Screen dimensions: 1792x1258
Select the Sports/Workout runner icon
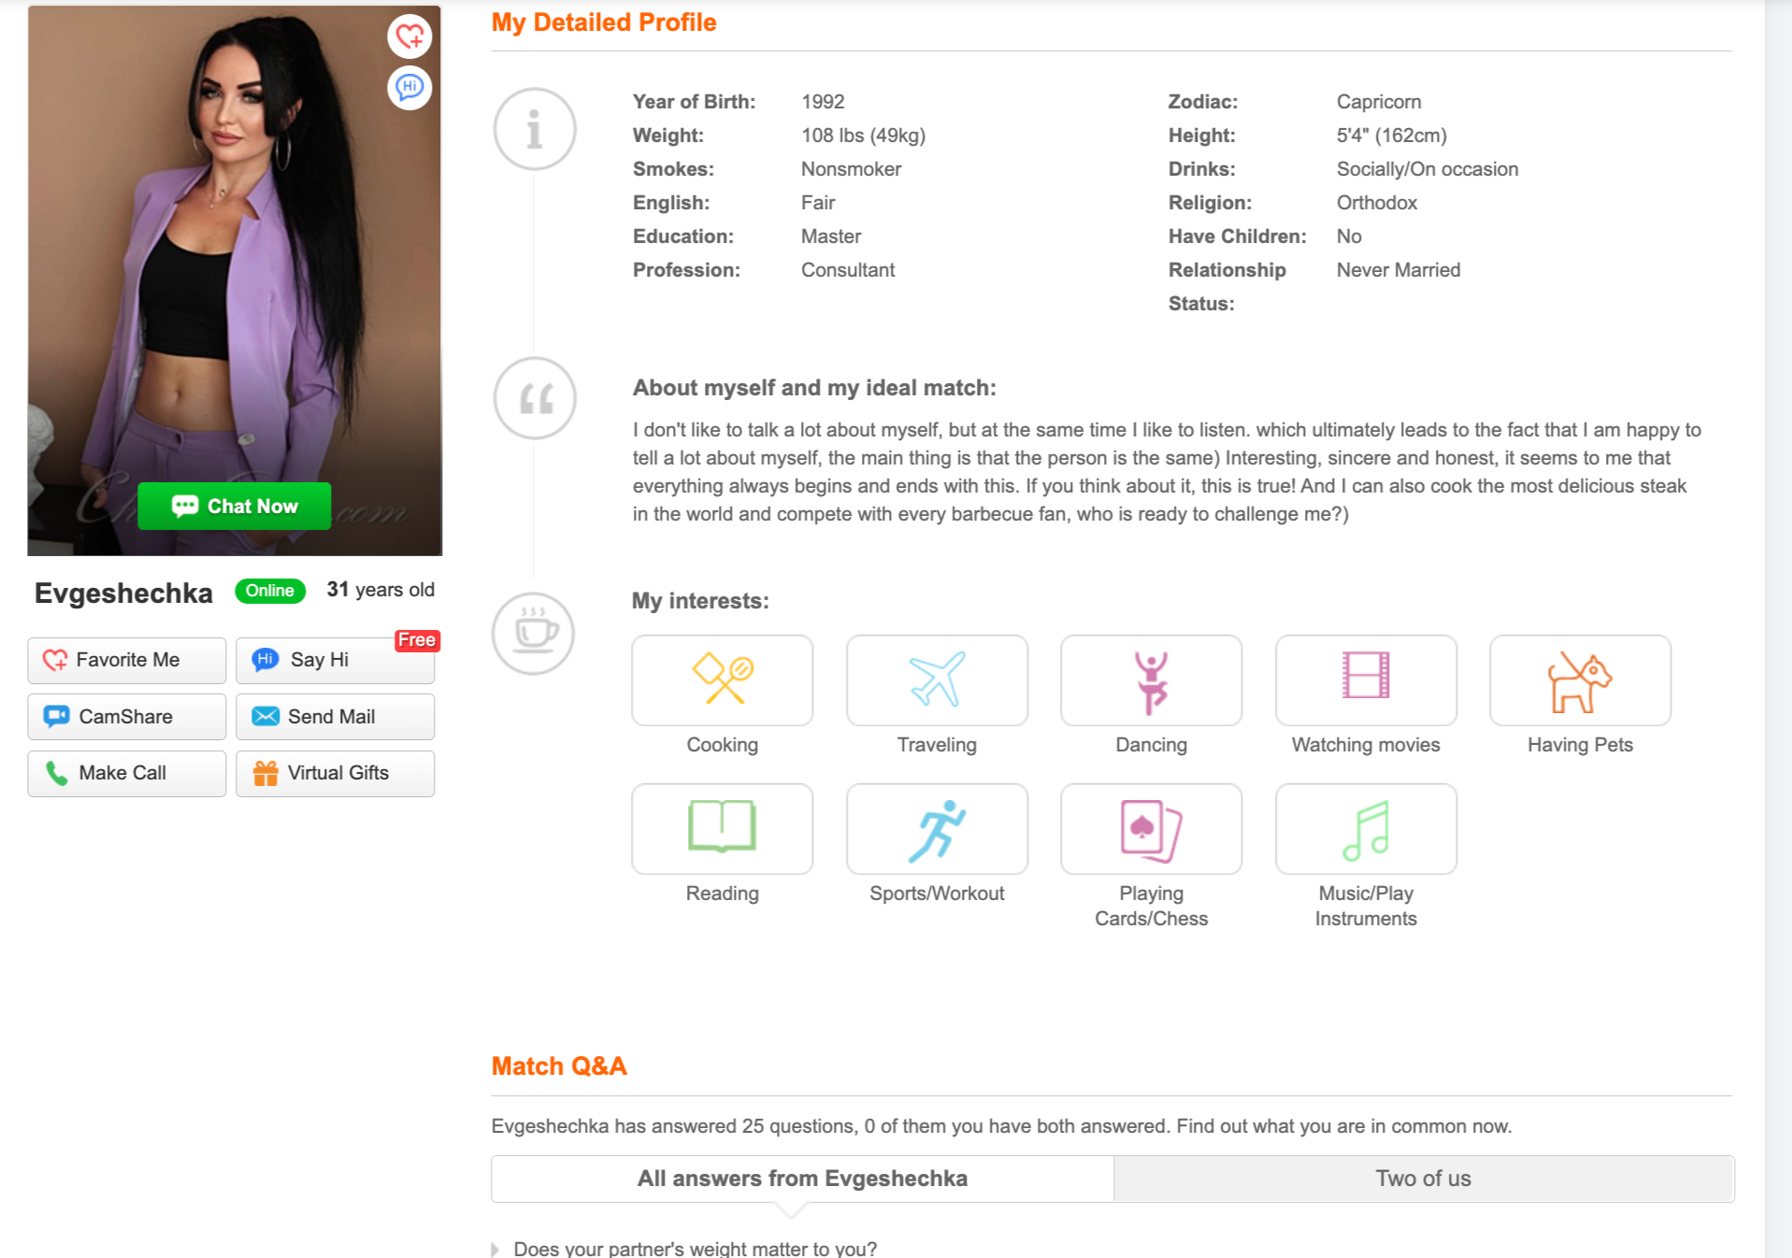(x=937, y=829)
